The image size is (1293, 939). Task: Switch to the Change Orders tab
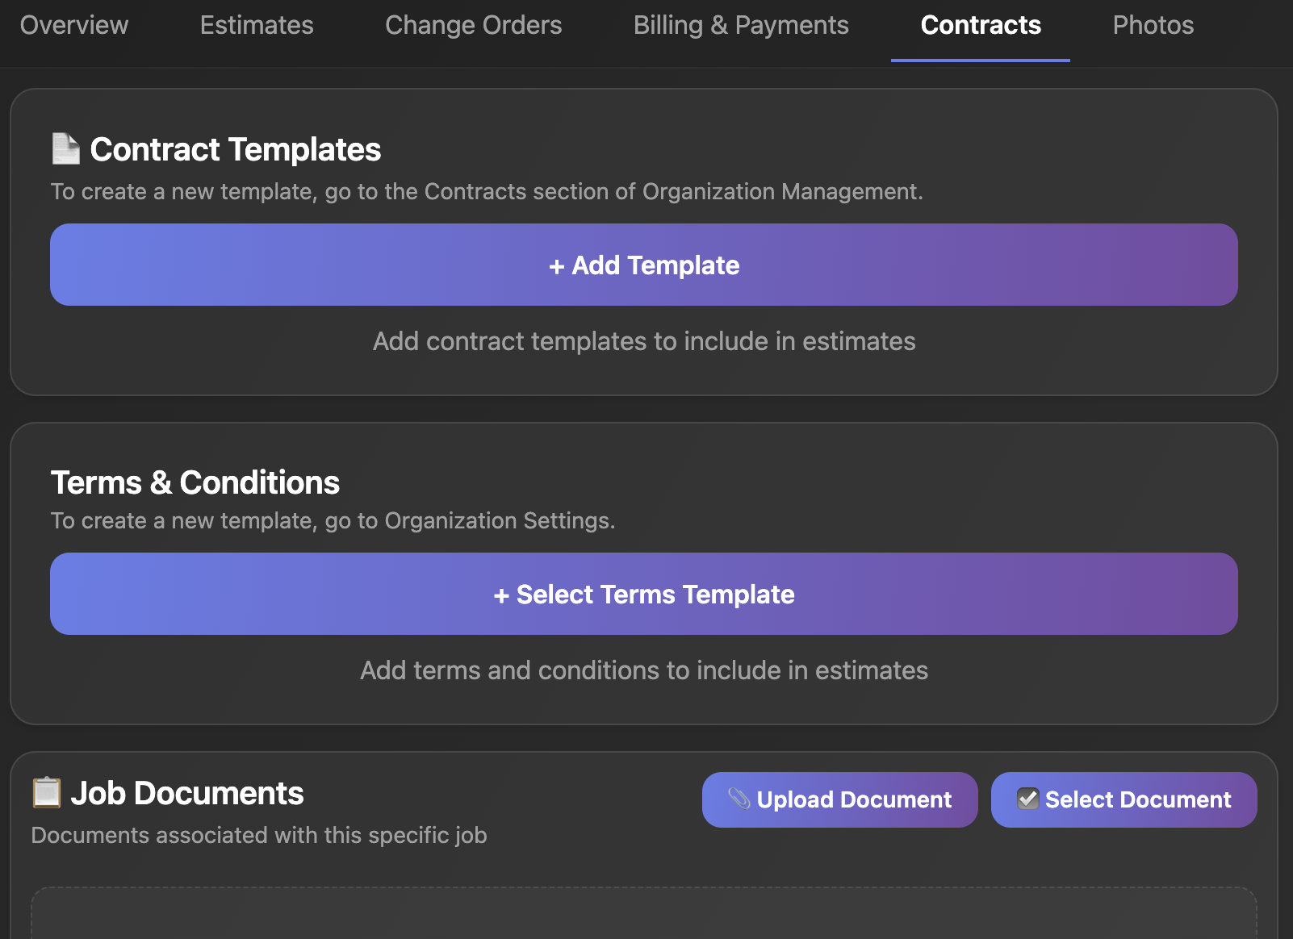click(x=474, y=25)
